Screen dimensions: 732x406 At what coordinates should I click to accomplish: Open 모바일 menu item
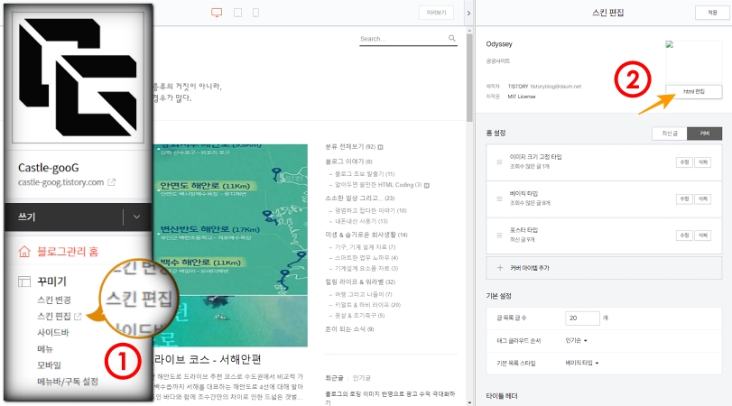pos(49,364)
